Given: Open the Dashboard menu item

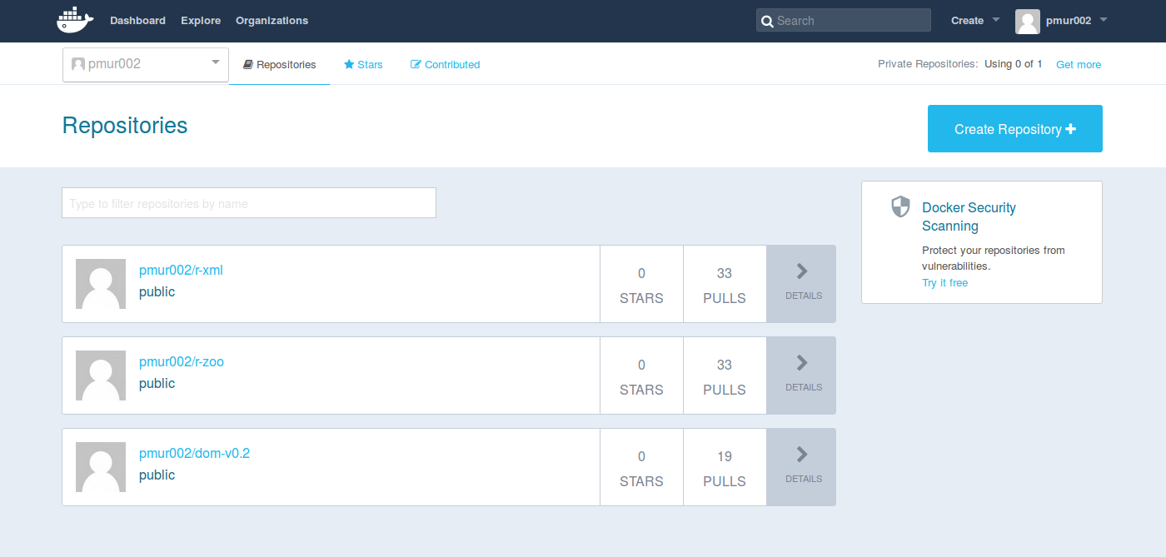Looking at the screenshot, I should pos(137,21).
